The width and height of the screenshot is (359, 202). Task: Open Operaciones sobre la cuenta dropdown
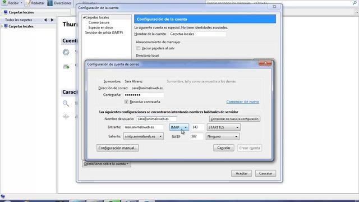tap(106, 164)
